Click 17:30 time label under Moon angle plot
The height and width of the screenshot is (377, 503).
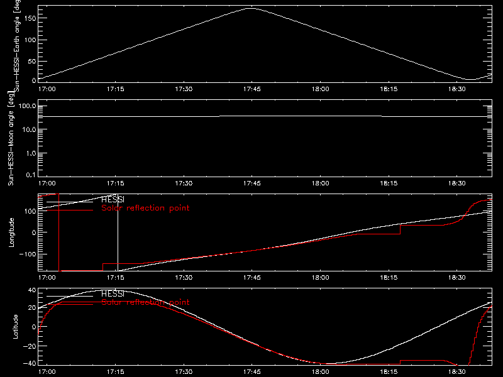coord(184,183)
